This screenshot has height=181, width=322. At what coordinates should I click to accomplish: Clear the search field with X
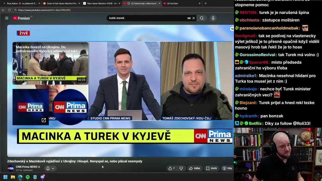point(194,18)
